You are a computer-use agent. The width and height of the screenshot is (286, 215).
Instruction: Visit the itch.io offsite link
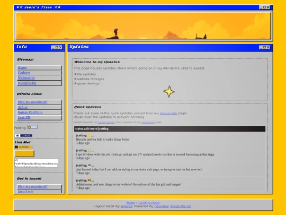22,107
